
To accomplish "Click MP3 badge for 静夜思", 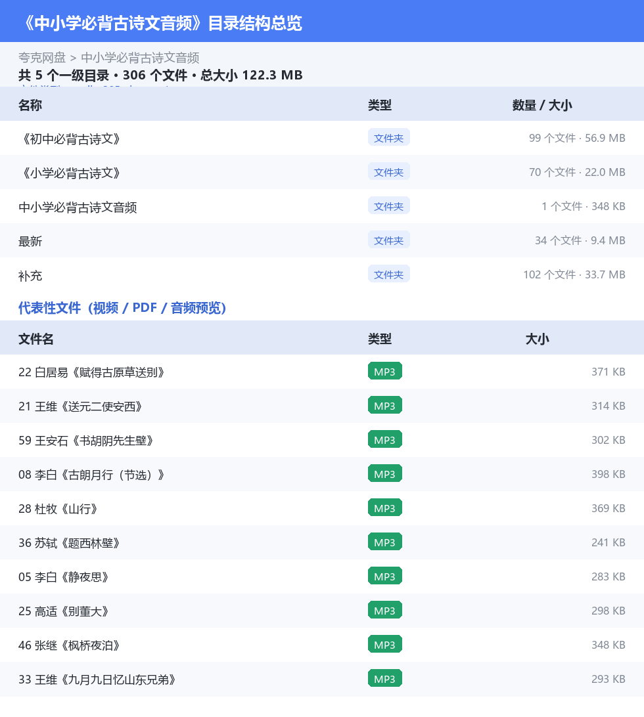I will tap(385, 576).
